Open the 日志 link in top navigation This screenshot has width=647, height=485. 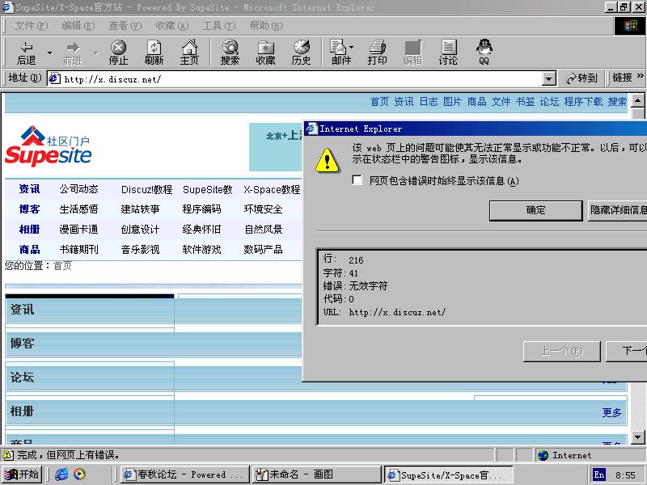click(429, 102)
